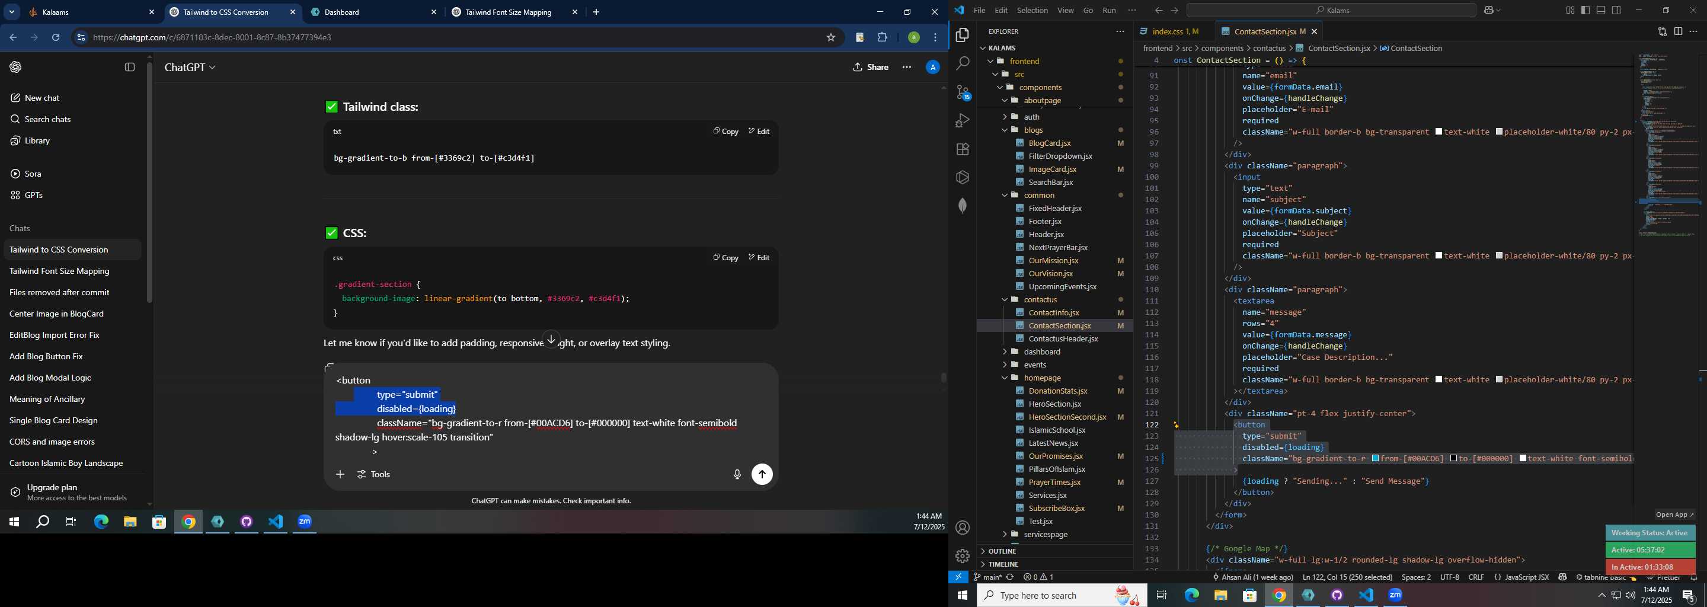Split the VS Code editor right
Viewport: 1707px width, 607px height.
tap(1678, 31)
